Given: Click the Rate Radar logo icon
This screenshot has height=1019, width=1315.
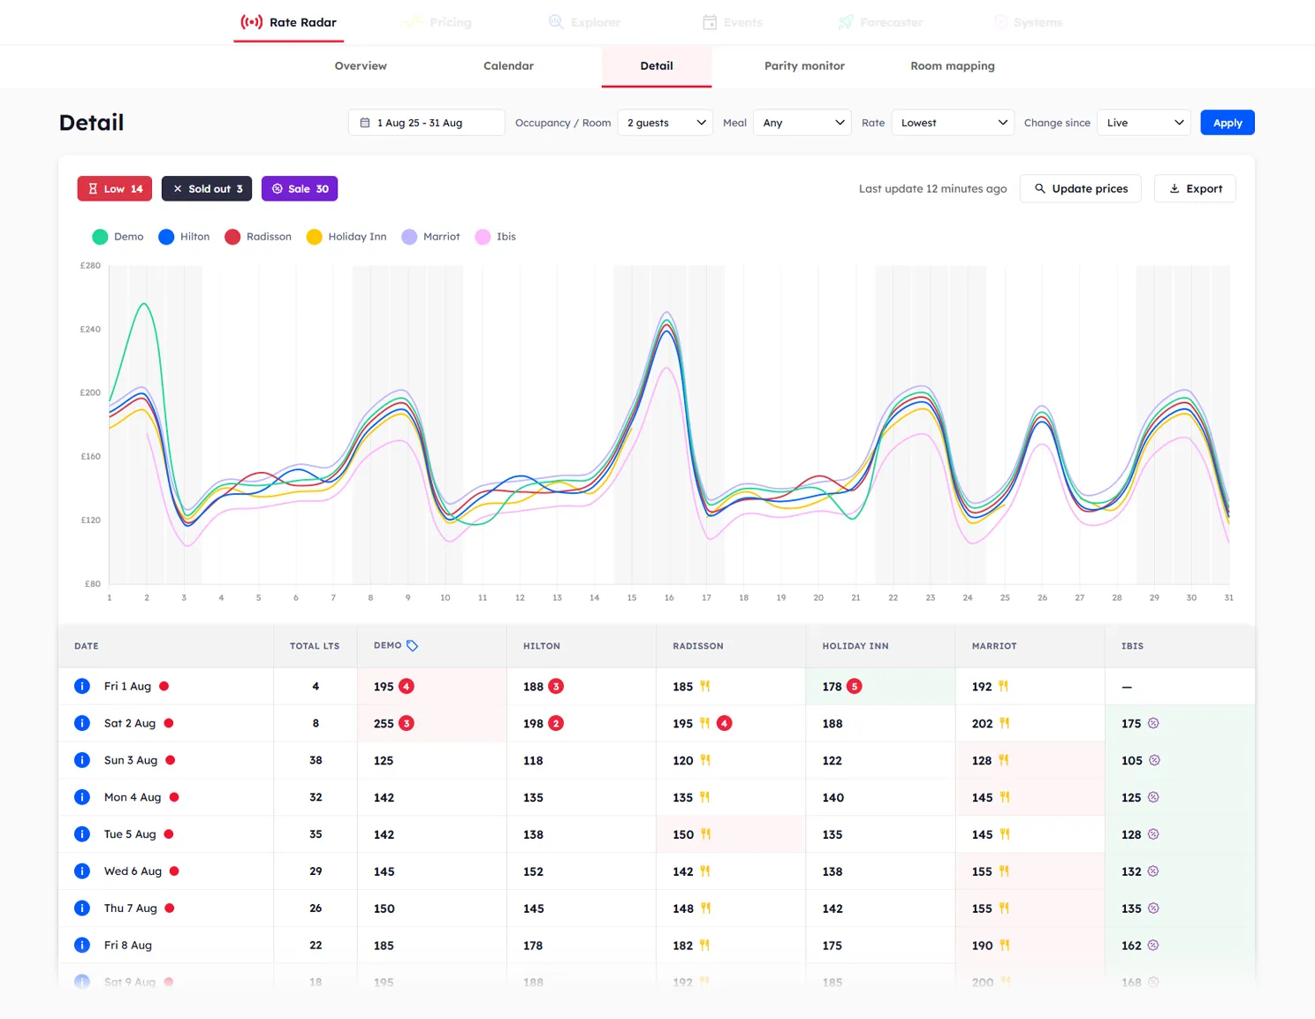Looking at the screenshot, I should coord(250,22).
